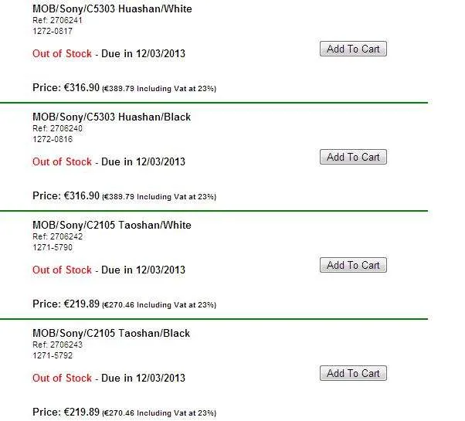
Task: Open MOB/Sony/C5303 Huashan/Black product title
Action: click(111, 117)
